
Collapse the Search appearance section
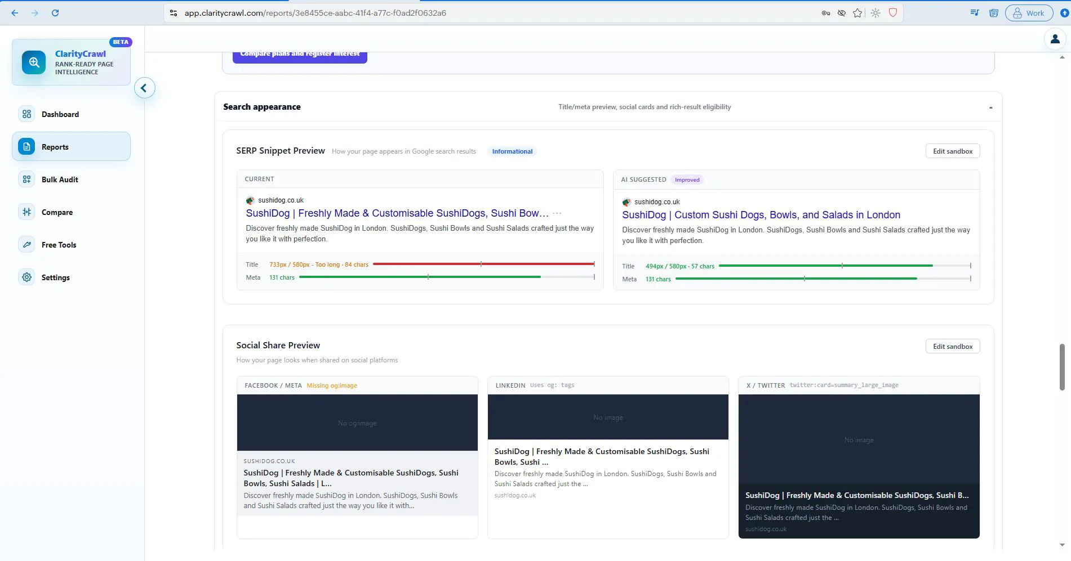pos(990,107)
